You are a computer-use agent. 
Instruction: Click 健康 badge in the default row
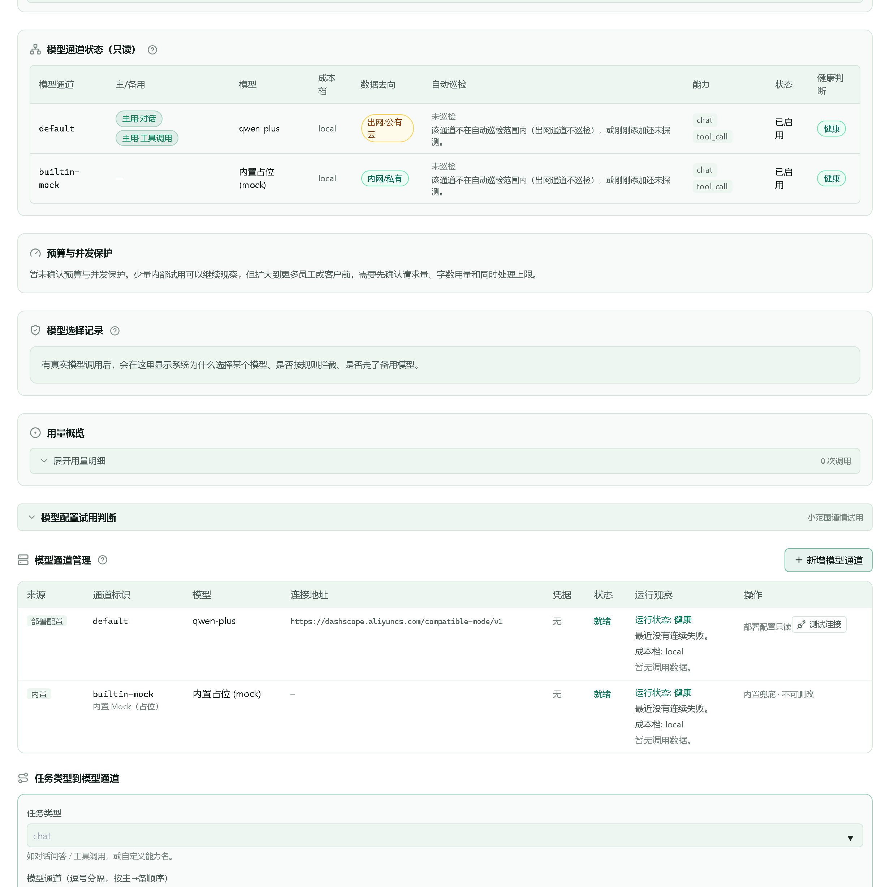point(831,129)
